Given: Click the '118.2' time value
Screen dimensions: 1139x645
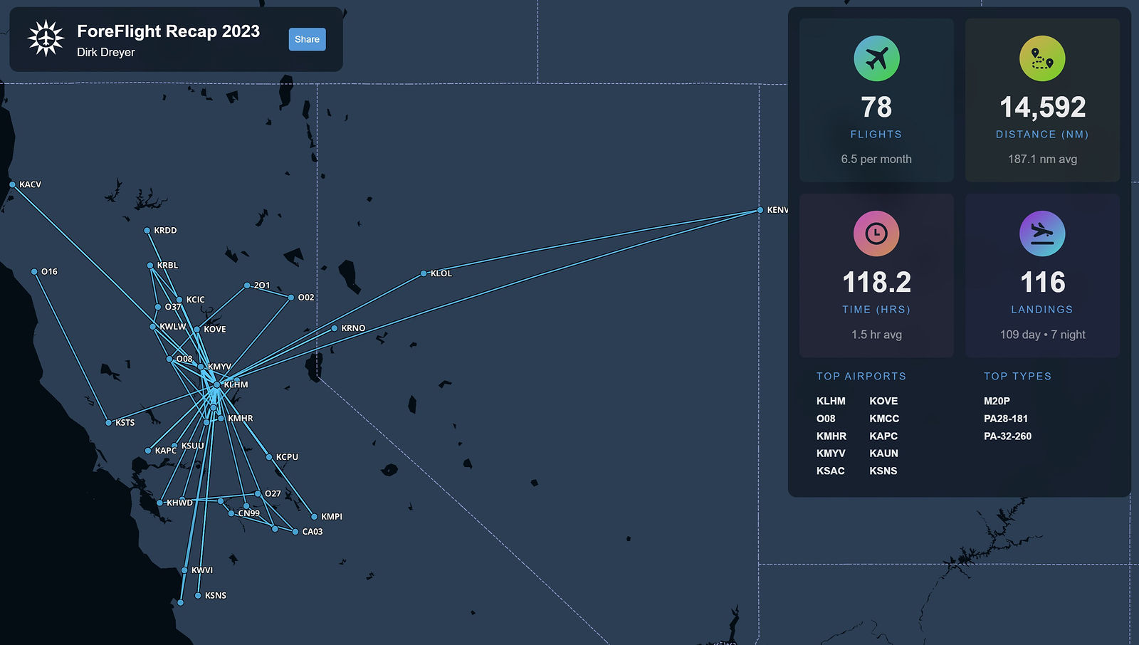Looking at the screenshot, I should (876, 283).
